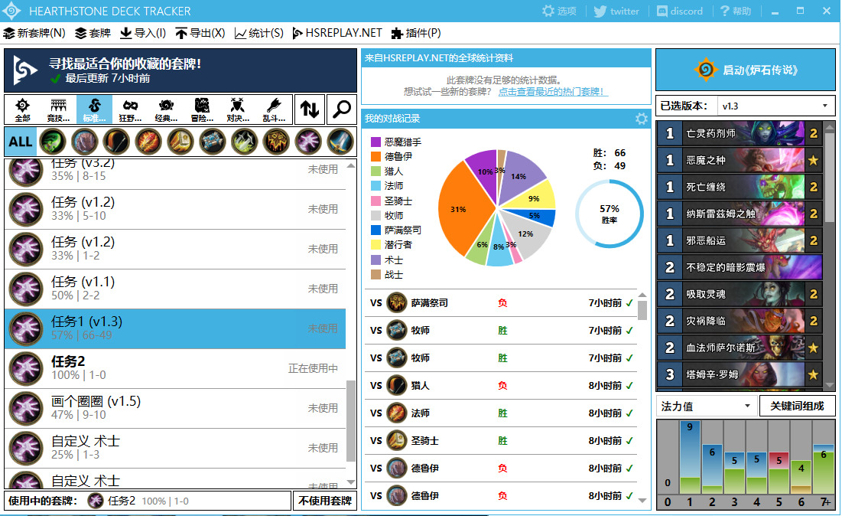Open the 新套牌(N) menu
Image resolution: width=842 pixels, height=516 pixels.
(34, 34)
